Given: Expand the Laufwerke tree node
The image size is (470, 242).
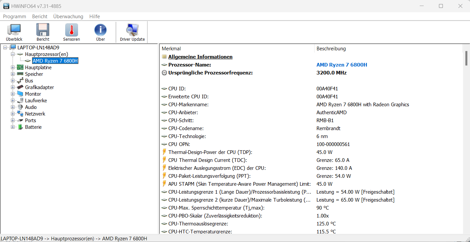Looking at the screenshot, I should [x=13, y=101].
